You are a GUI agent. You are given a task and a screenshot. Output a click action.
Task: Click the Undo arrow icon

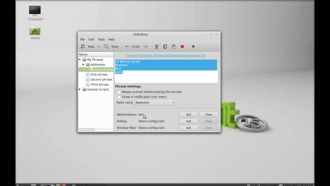point(127,47)
